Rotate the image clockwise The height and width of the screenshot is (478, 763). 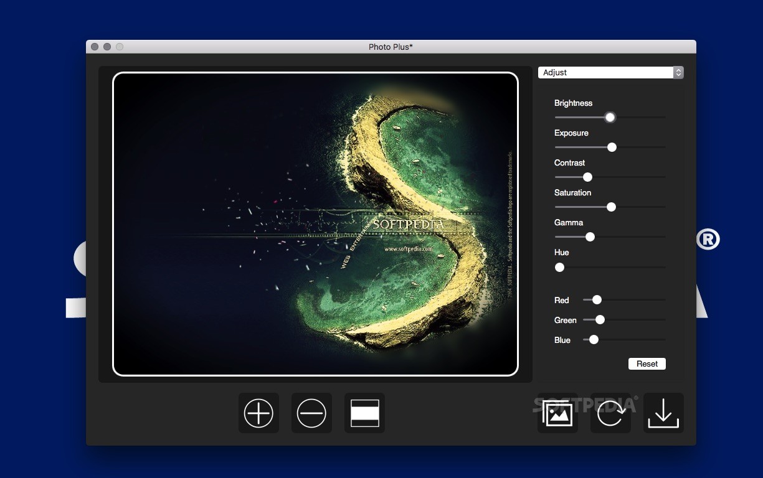pyautogui.click(x=610, y=413)
